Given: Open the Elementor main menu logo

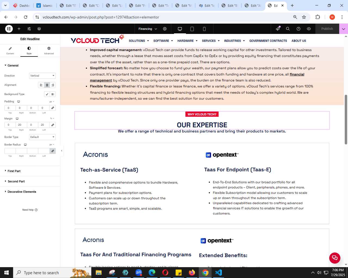Looking at the screenshot, I should coord(9,29).
